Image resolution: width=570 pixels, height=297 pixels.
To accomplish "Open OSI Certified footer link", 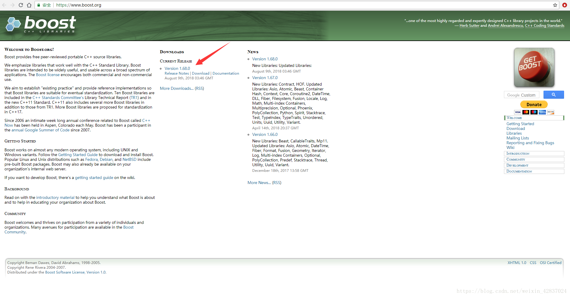I will tap(551, 263).
